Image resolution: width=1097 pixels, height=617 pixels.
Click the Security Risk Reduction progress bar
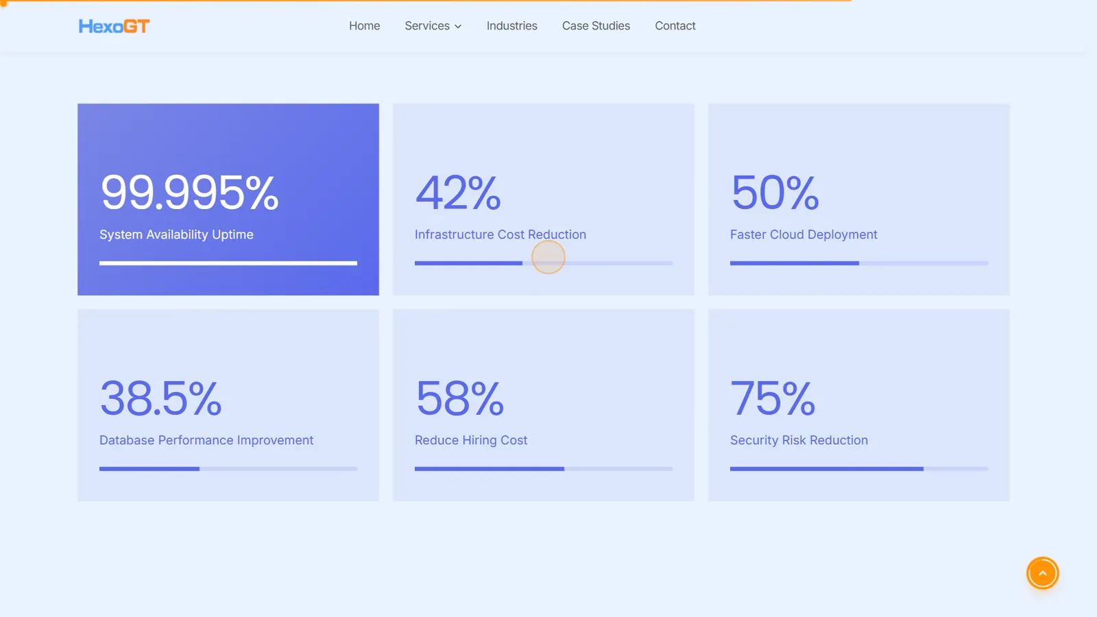pyautogui.click(x=859, y=469)
